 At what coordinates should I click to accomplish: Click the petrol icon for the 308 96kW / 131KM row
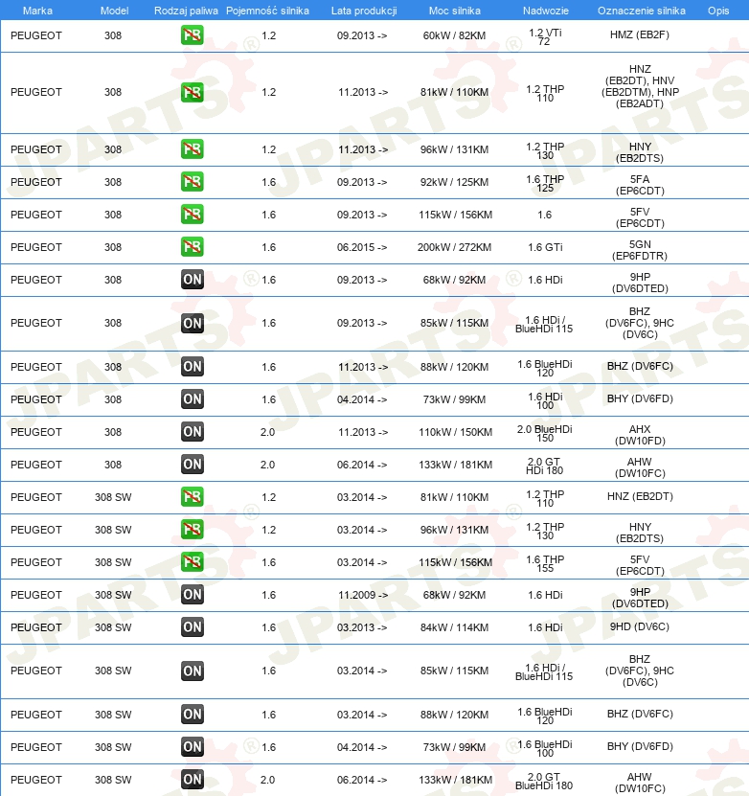(193, 149)
